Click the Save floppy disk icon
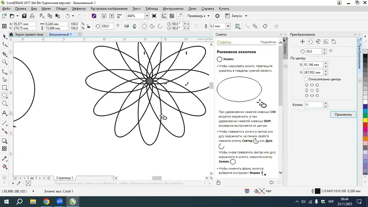The height and width of the screenshot is (207, 368). tap(24, 16)
